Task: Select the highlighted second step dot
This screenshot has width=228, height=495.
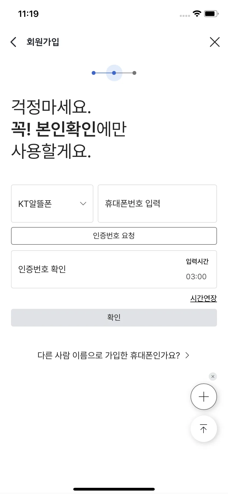Action: (114, 73)
